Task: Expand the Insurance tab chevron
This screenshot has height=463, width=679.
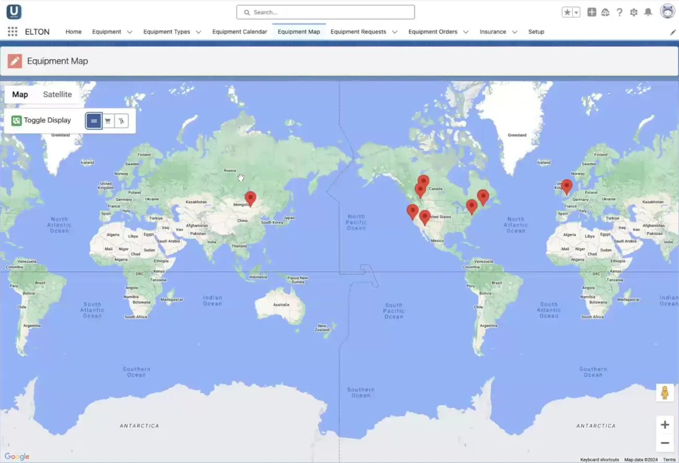Action: pyautogui.click(x=514, y=32)
